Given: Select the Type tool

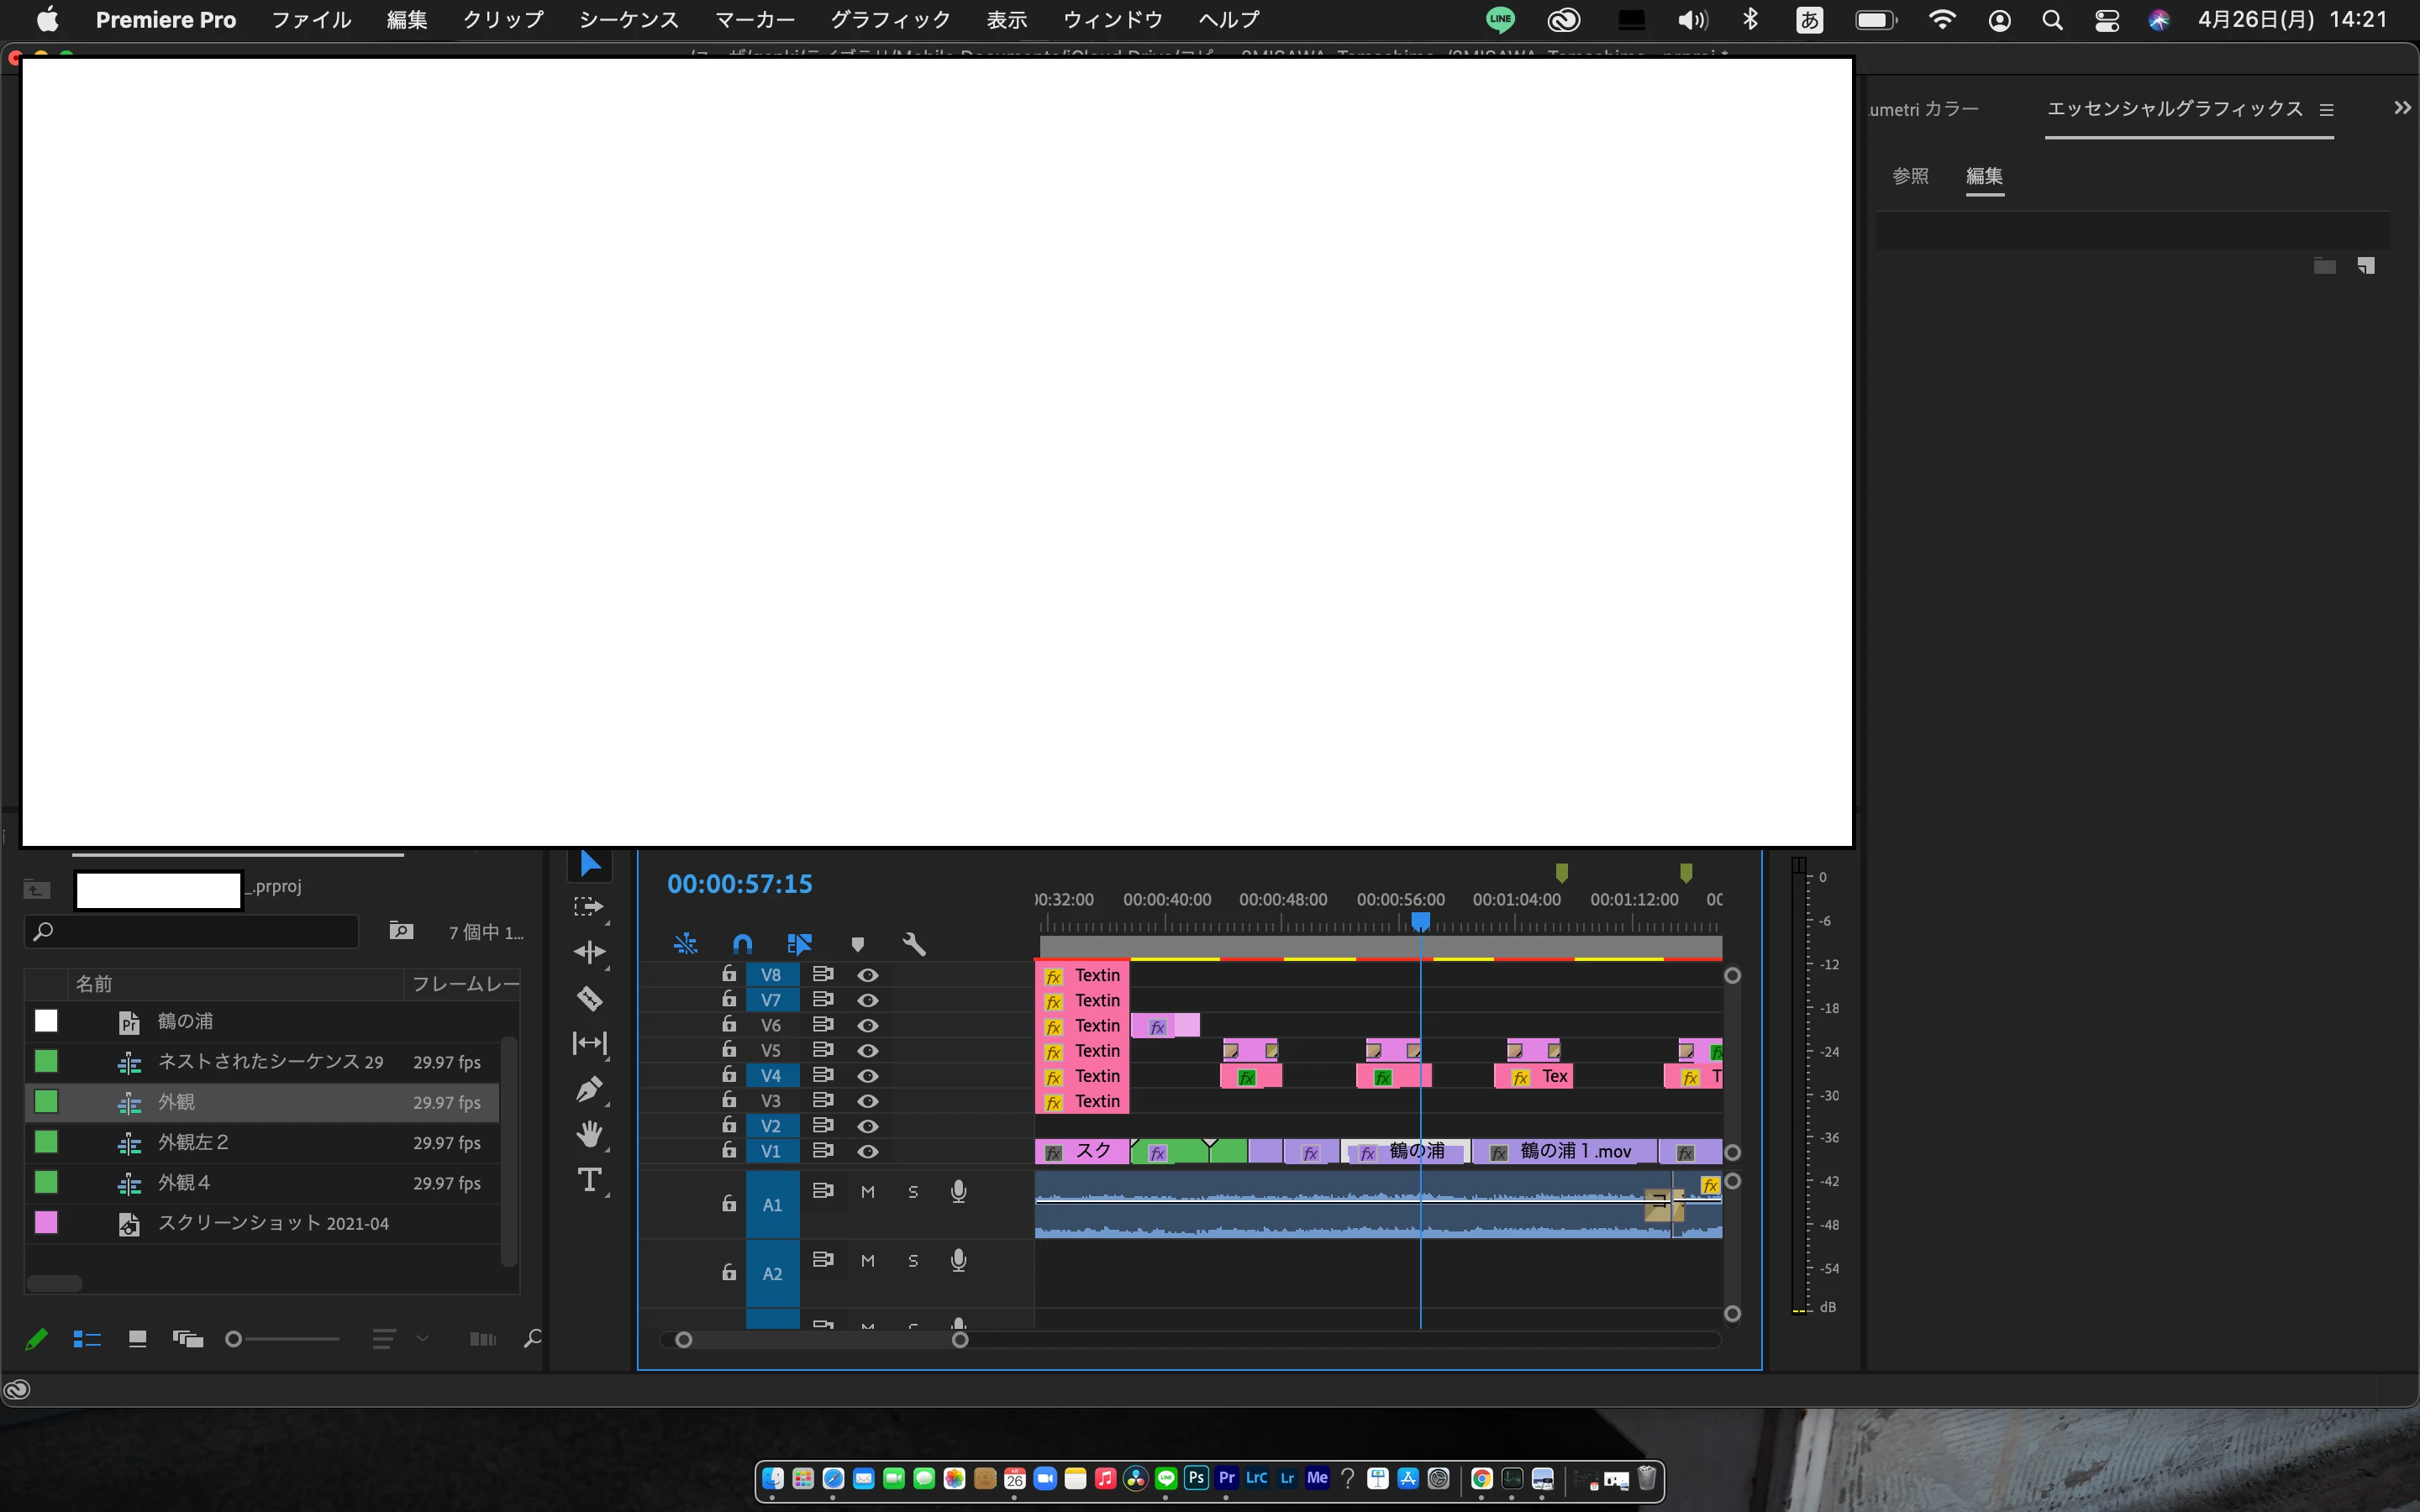Looking at the screenshot, I should coord(589,1180).
